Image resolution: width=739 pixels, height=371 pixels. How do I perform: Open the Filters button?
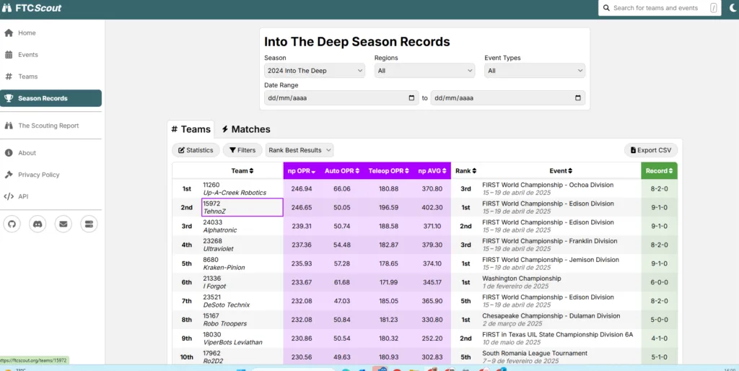tap(242, 150)
